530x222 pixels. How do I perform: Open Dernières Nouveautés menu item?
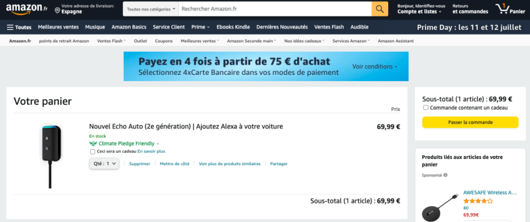click(282, 27)
